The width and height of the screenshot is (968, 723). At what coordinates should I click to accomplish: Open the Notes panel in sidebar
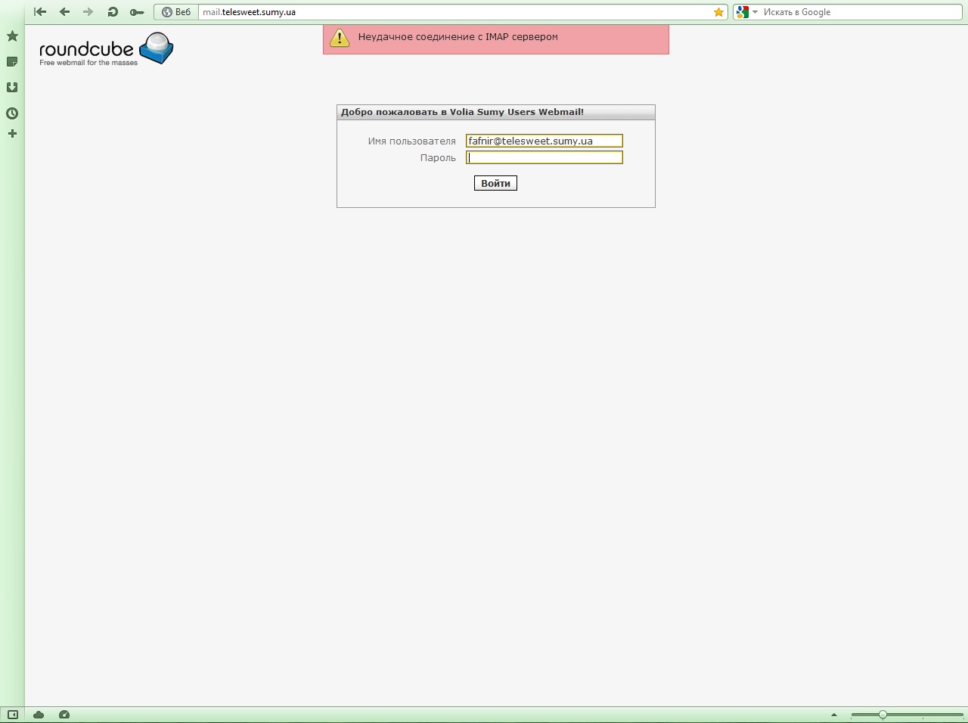(12, 62)
